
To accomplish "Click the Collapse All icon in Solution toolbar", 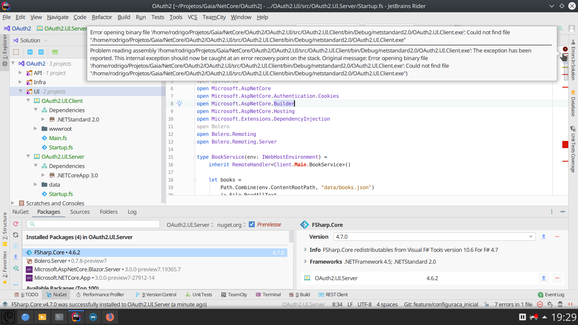I will [41, 52].
